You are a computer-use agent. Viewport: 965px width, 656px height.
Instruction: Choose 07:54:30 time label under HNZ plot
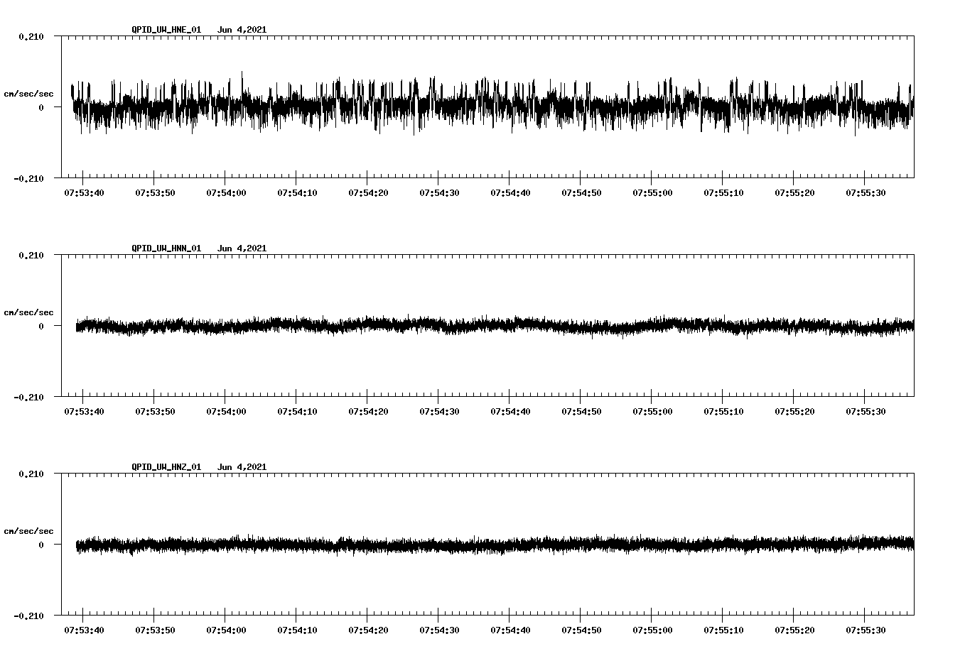coord(439,630)
